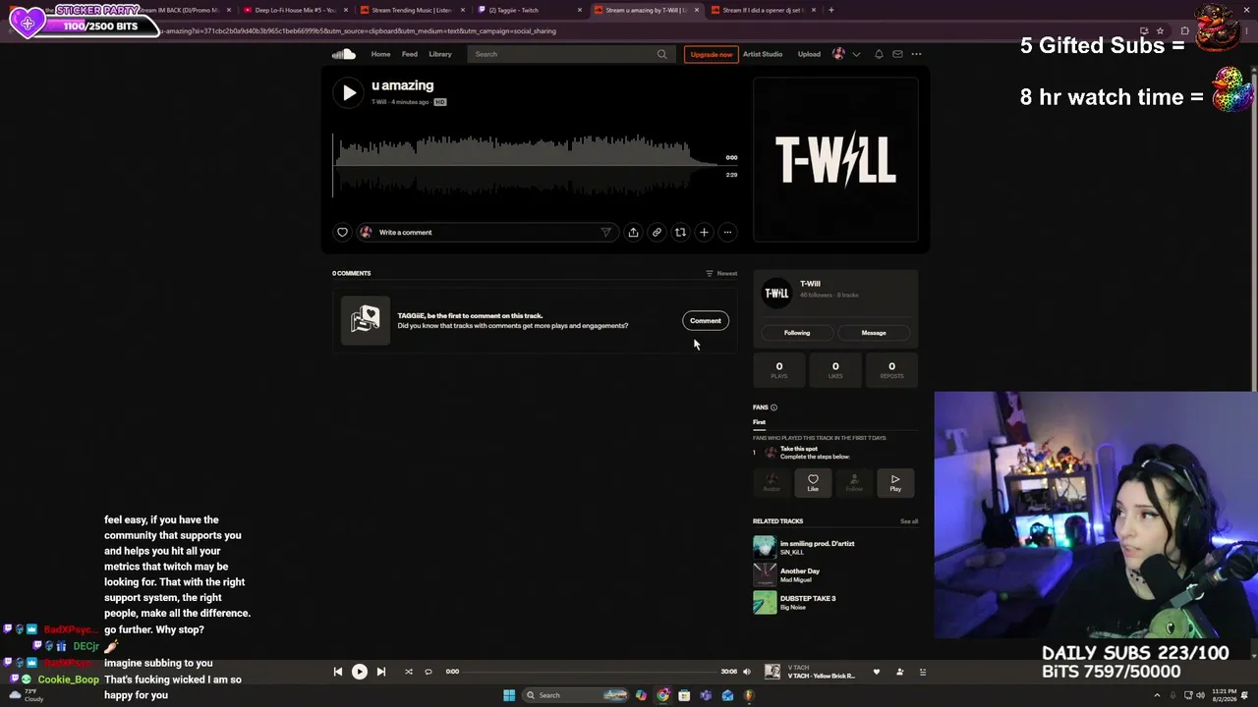
Task: See all related tracks
Action: (x=909, y=521)
